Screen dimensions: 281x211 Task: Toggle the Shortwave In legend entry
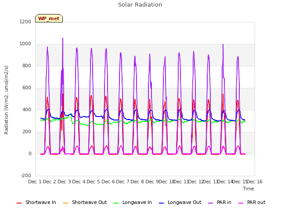(x=36, y=202)
